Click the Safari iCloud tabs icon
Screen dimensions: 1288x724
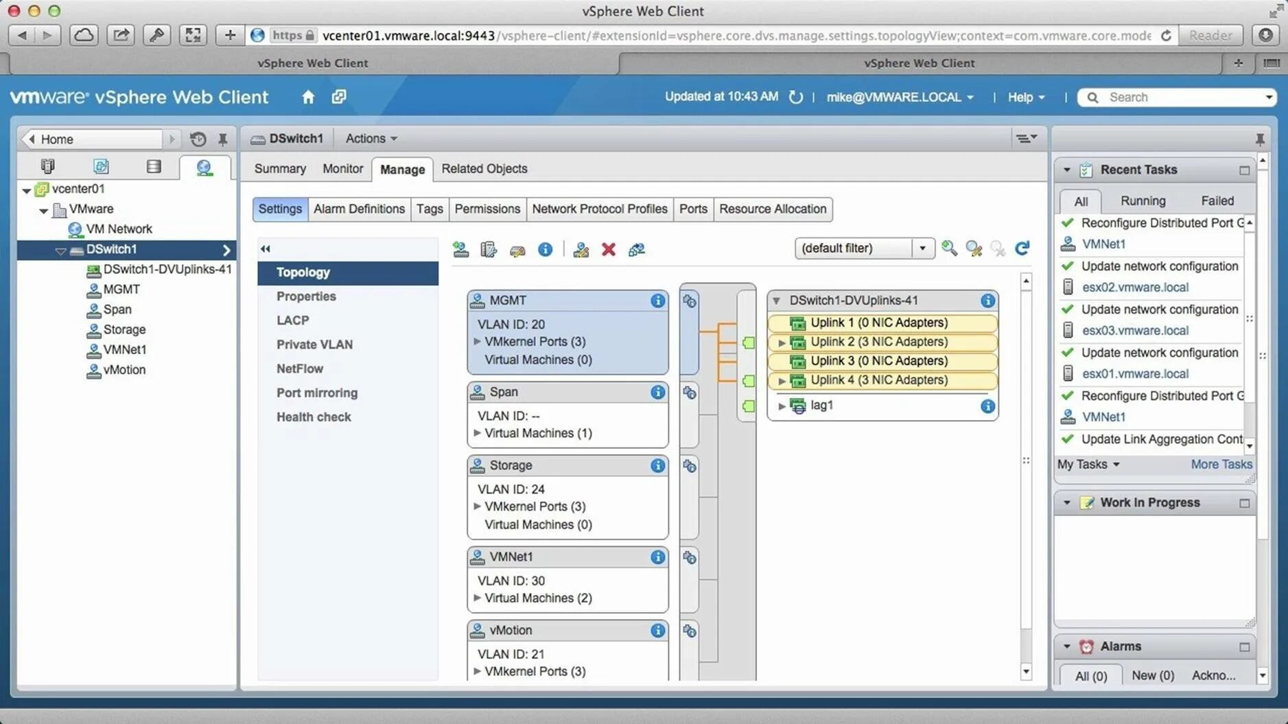point(84,35)
